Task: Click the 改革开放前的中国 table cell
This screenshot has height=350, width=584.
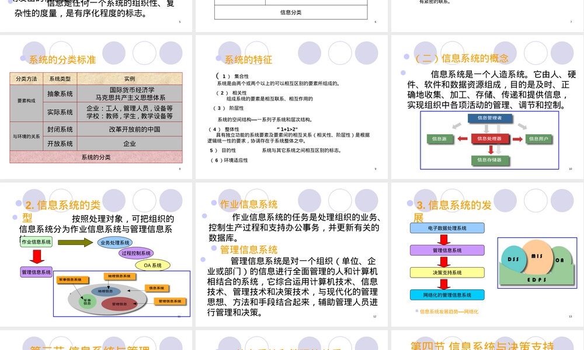Action: (130, 129)
